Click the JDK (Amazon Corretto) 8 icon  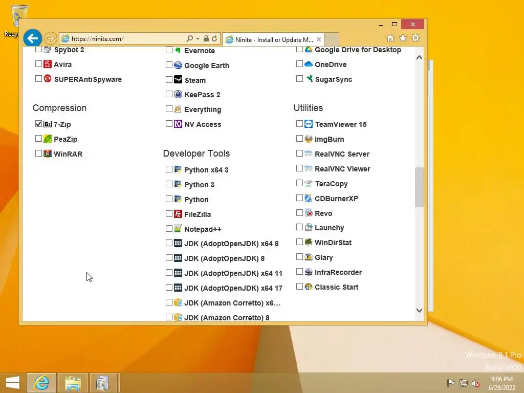tap(178, 317)
